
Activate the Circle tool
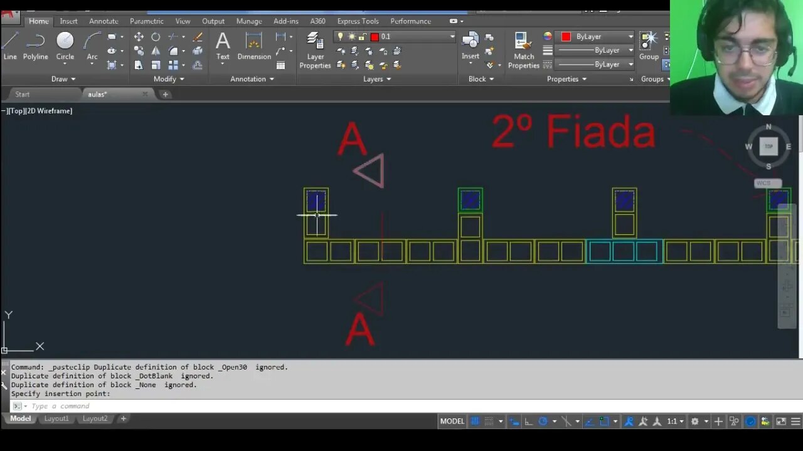[65, 47]
